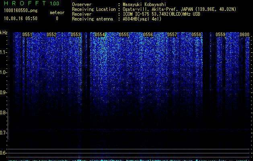Click the 0558 time marker
The height and width of the screenshot is (161, 253).
(x=196, y=35)
